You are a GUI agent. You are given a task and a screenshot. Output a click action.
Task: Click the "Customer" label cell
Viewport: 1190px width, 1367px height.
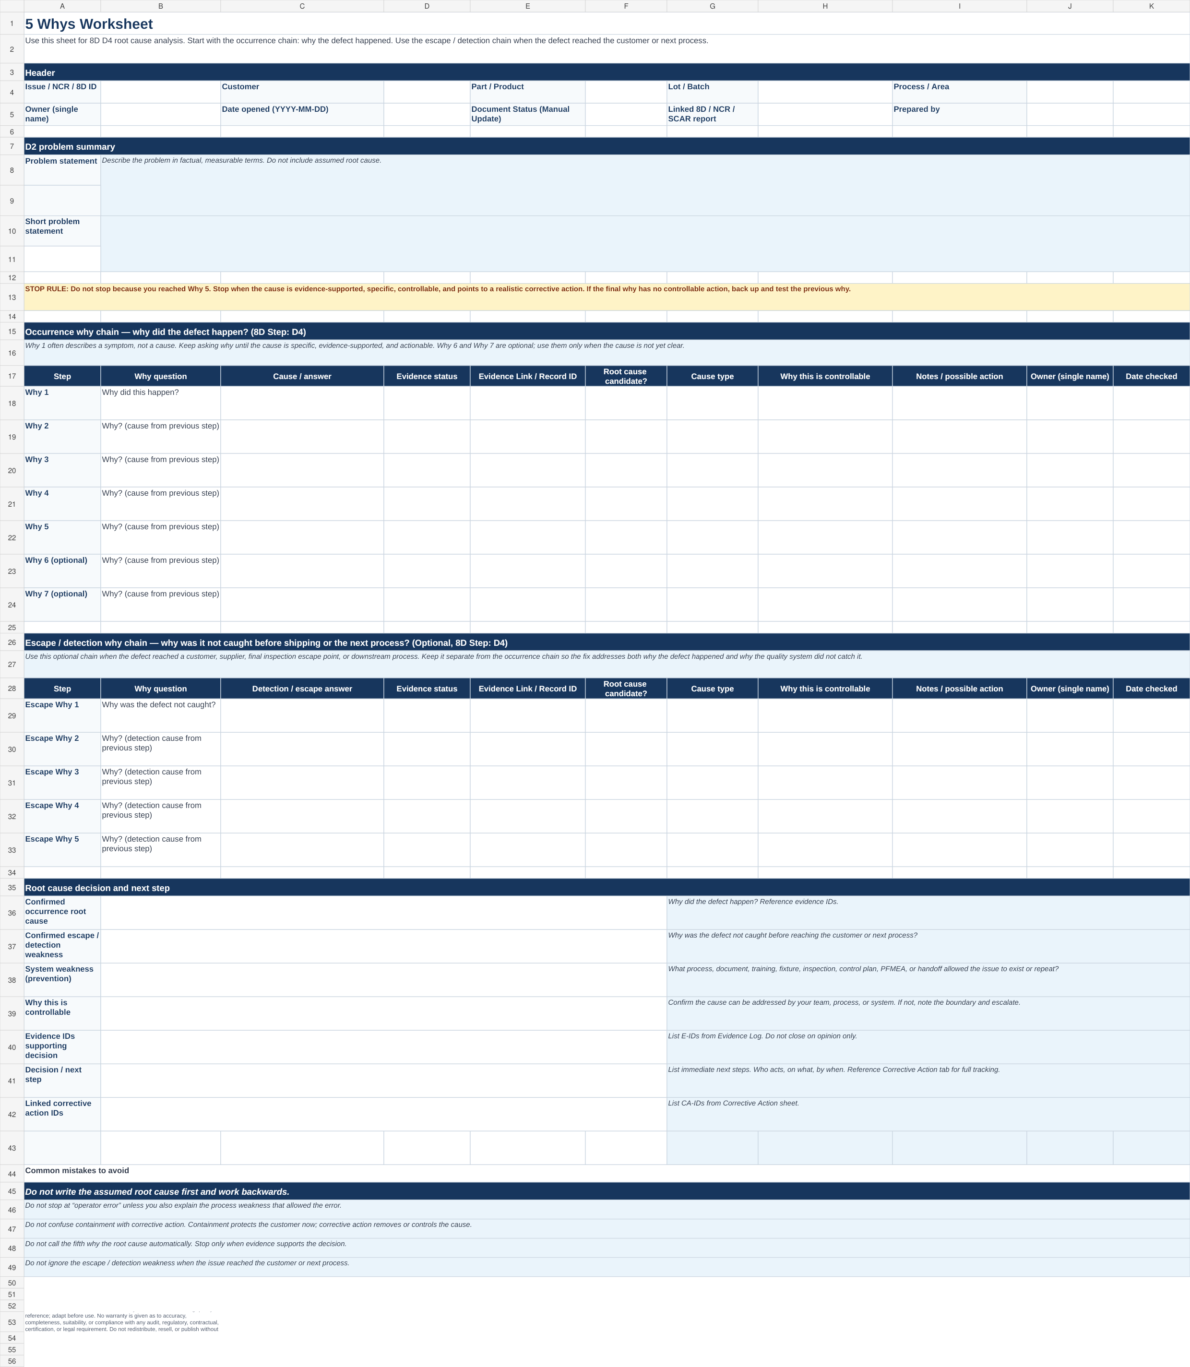302,92
